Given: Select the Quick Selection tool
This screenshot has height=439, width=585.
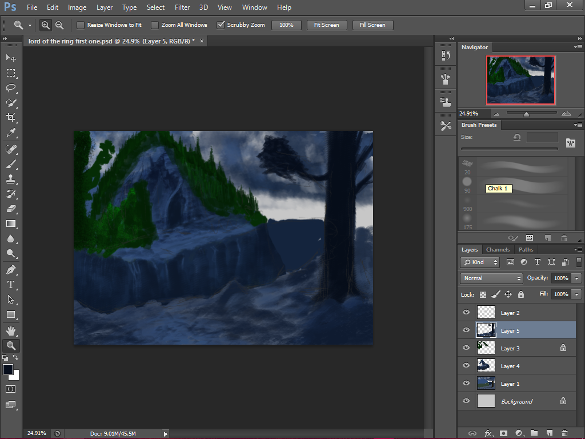Looking at the screenshot, I should (x=11, y=103).
